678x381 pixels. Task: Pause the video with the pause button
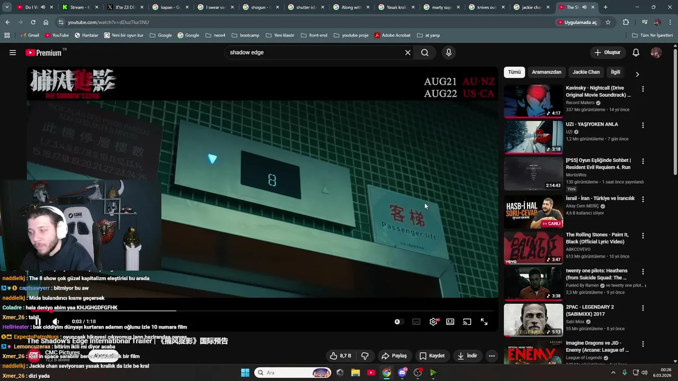click(38, 322)
